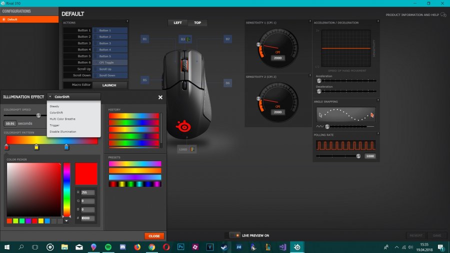
Task: Adjust the ColorShift Speed slider handle
Action: (38, 115)
